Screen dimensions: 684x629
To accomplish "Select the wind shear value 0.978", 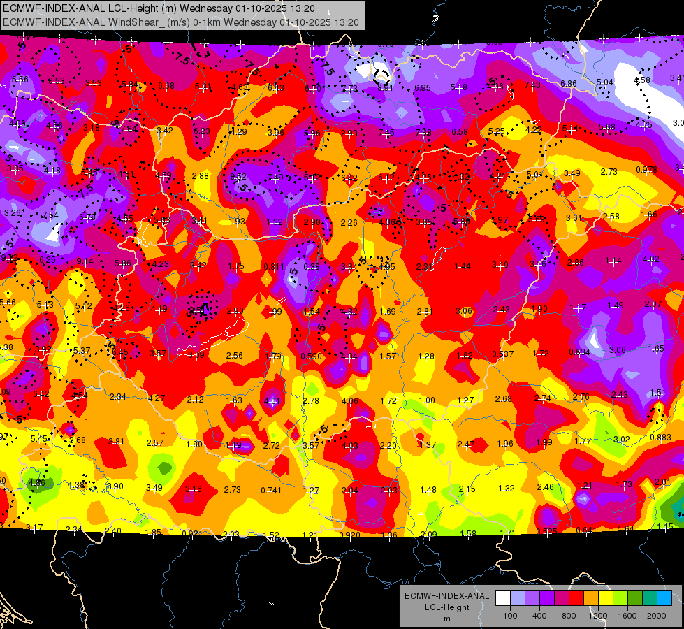I will pos(646,170).
